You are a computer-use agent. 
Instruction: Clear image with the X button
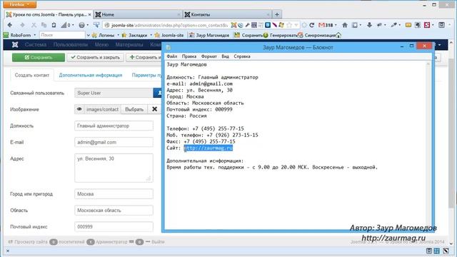pyautogui.click(x=154, y=109)
